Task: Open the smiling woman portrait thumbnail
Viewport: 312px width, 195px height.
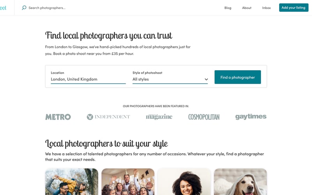Action: point(184,182)
